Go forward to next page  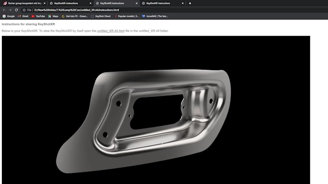[10, 10]
